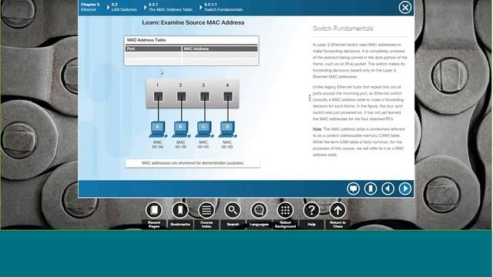Click the three-dot panel divider handle
The image size is (493, 277).
tap(310, 98)
